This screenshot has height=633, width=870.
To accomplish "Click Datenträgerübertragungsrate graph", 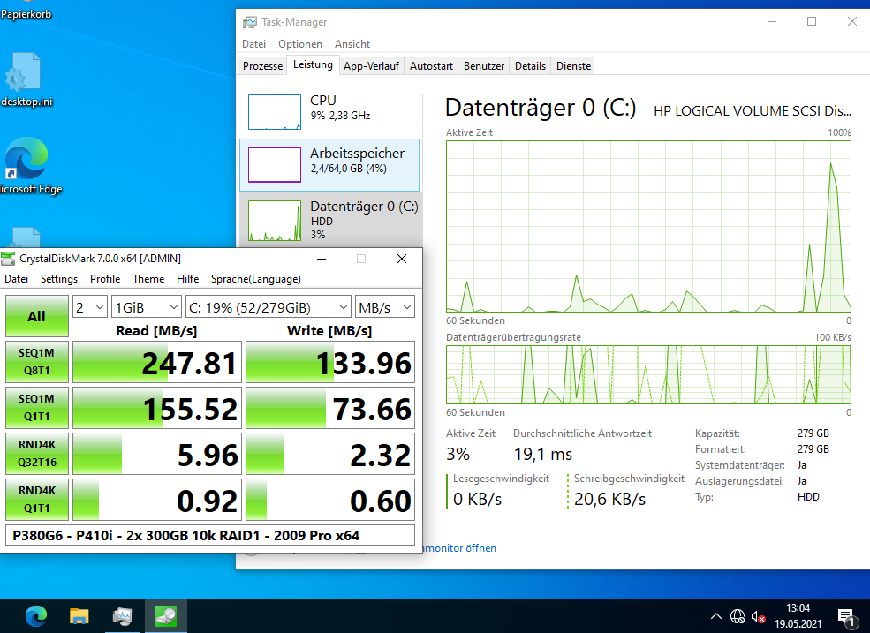I will tap(648, 374).
